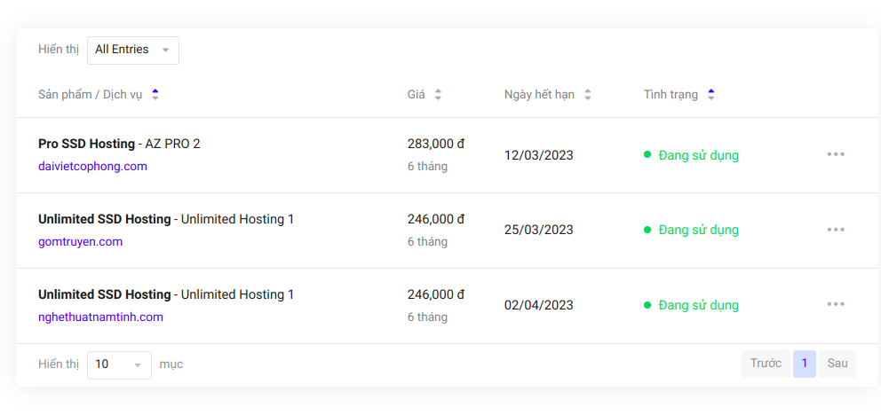Image resolution: width=881 pixels, height=415 pixels.
Task: Go to the previous page with Trước
Action: tap(766, 364)
